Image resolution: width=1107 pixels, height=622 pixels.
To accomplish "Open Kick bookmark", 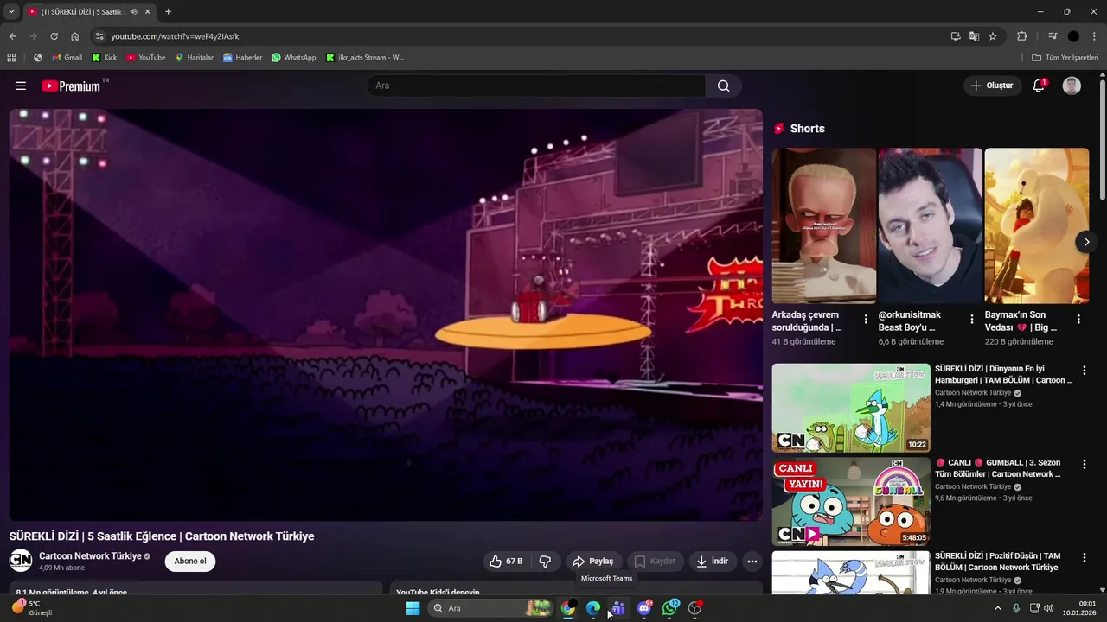I will click(104, 58).
